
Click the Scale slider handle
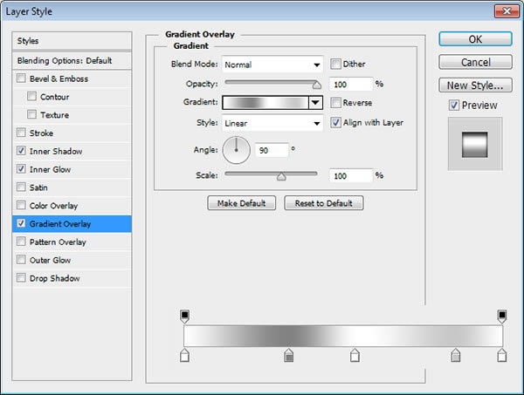click(281, 176)
